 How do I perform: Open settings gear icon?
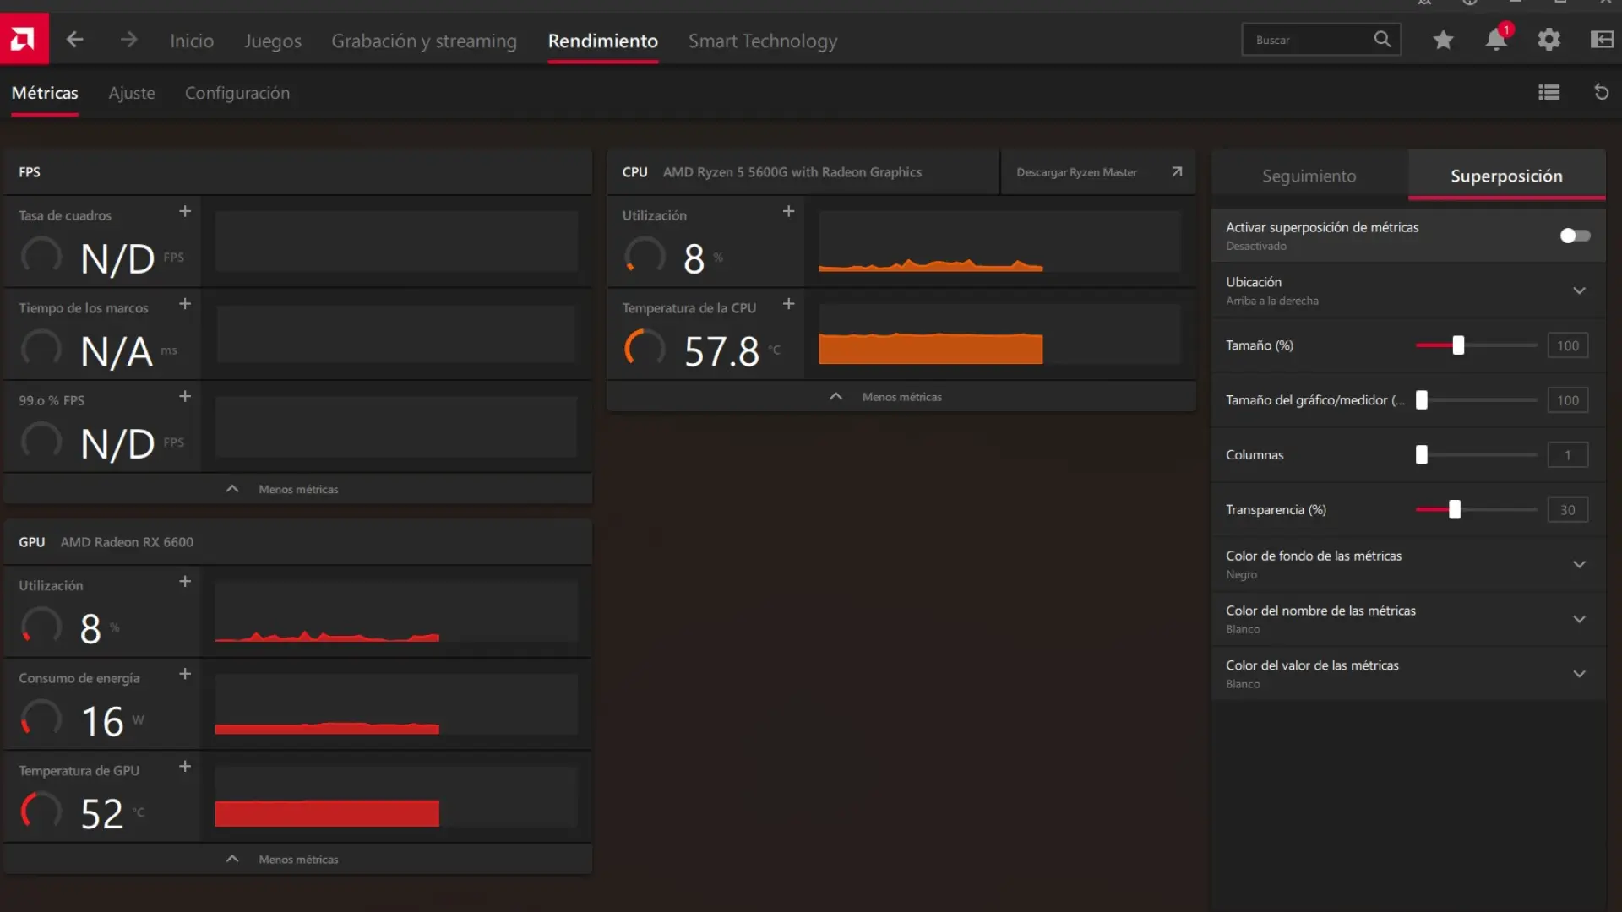click(1549, 40)
